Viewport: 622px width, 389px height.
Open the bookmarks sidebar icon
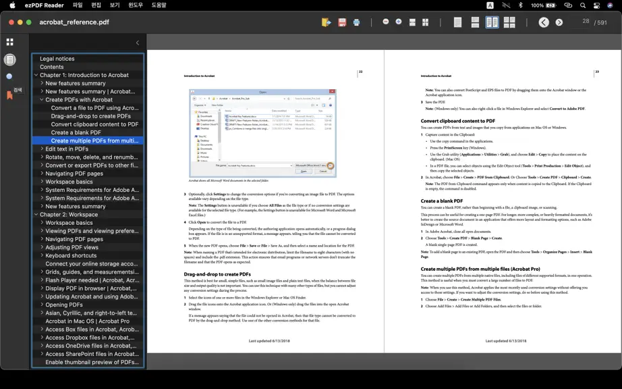click(x=9, y=95)
